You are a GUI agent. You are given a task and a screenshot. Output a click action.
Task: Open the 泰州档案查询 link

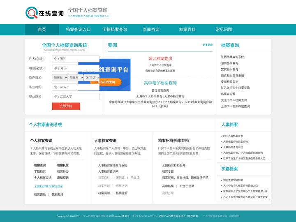[229, 81]
